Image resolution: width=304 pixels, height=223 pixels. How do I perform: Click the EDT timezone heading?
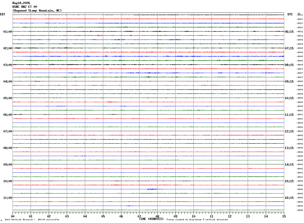[x=3, y=14]
